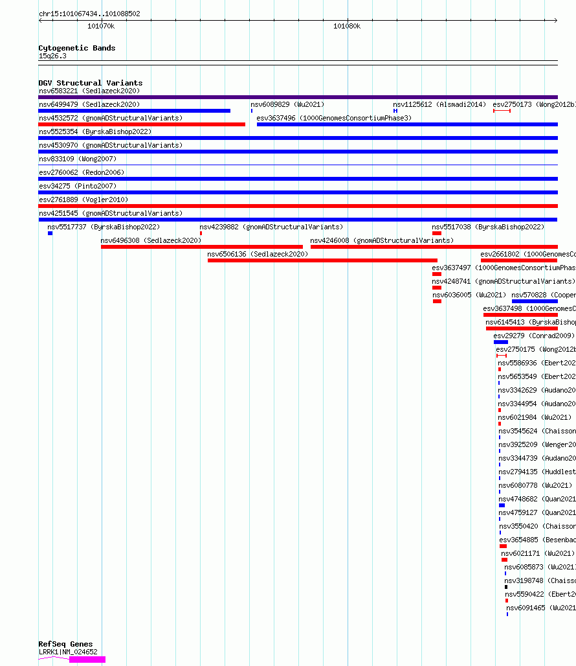The height and width of the screenshot is (666, 576).
Task: Click the nsv6036005 (Wu2021) label
Action: 469,295
